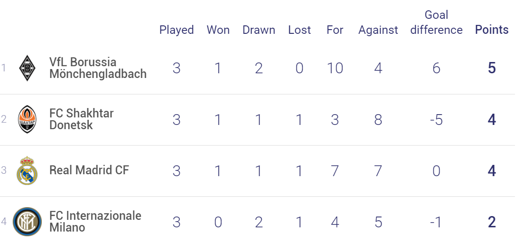Select the Played column header

pyautogui.click(x=177, y=30)
